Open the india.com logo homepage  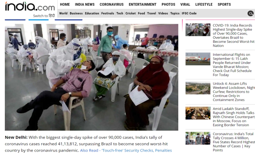(30, 6)
